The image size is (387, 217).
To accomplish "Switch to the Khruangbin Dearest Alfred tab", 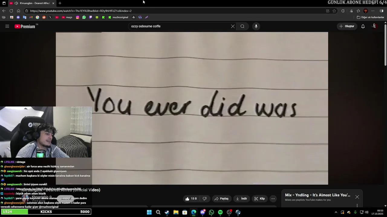I will tap(32, 3).
